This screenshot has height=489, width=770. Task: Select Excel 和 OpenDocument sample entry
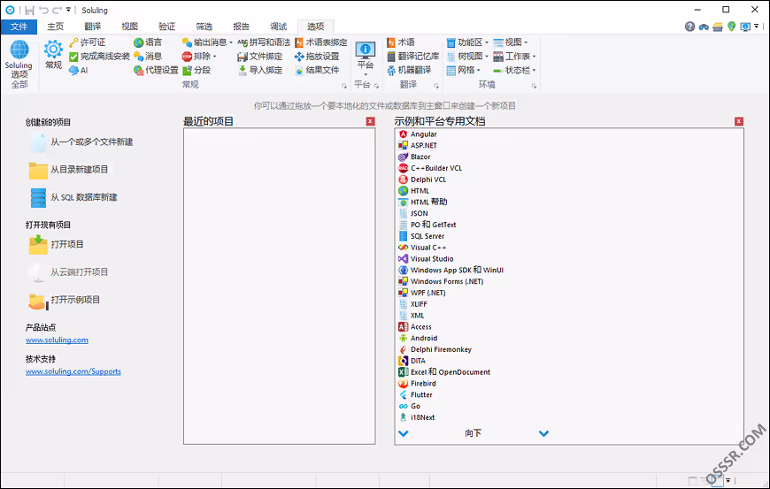click(444, 371)
